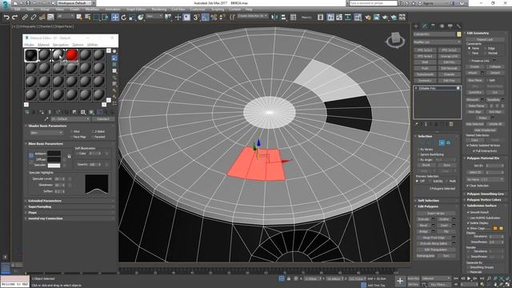Click the Mirror tool icon
Image resolution: width=512 pixels, height=288 pixels.
274,18
